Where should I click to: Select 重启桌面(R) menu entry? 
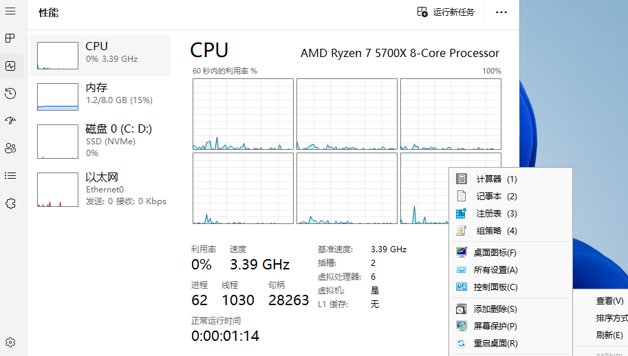495,344
